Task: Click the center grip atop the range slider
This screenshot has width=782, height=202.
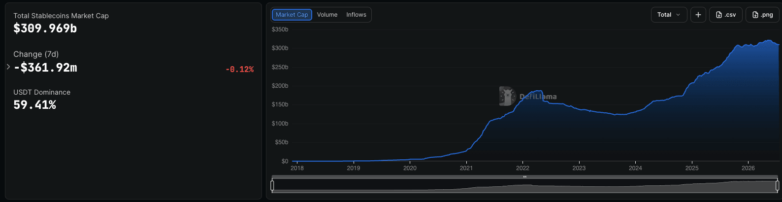Action: click(x=525, y=177)
